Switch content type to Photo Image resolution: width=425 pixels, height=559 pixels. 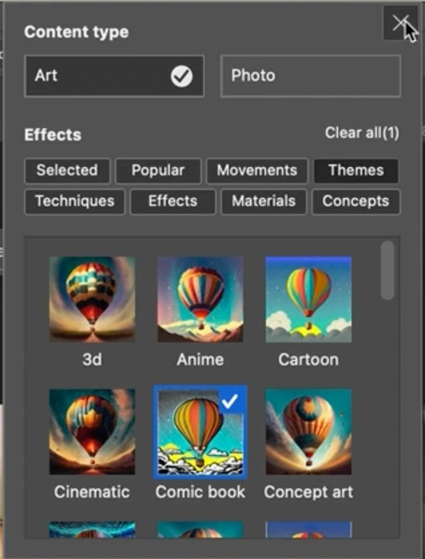pos(311,76)
